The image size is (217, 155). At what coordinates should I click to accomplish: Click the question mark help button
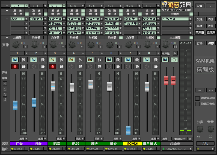pyautogui.click(x=210, y=6)
